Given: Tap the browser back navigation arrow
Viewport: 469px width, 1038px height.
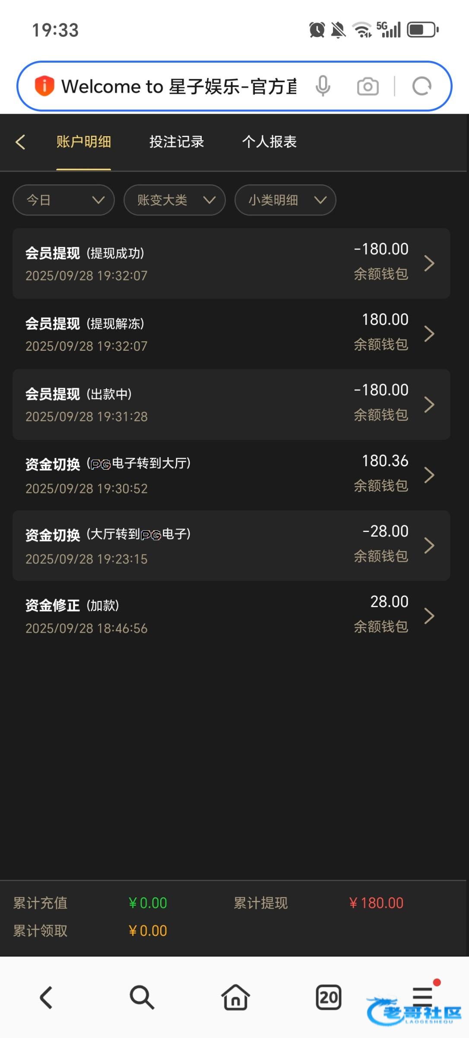Looking at the screenshot, I should point(46,997).
